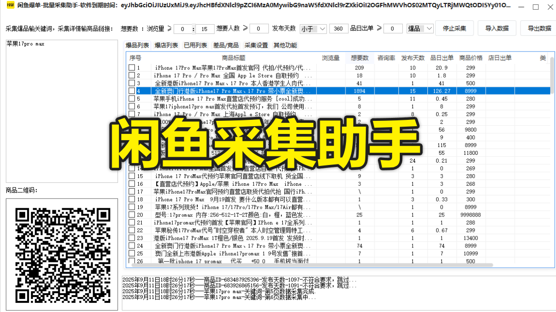Tick the checkbox for row 1
The image size is (556, 312).
coord(131,68)
